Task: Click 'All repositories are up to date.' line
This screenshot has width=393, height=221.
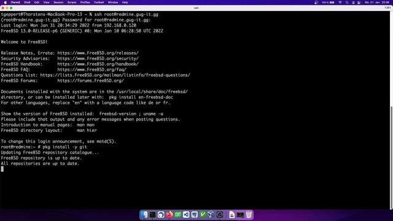Action: pyautogui.click(x=40, y=163)
